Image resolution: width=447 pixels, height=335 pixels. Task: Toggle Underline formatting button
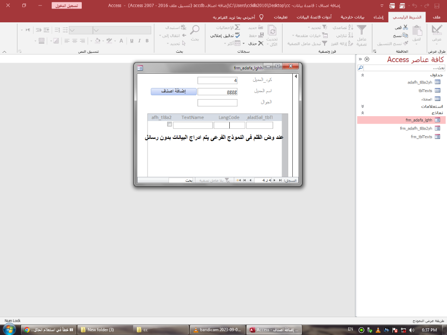(x=132, y=41)
